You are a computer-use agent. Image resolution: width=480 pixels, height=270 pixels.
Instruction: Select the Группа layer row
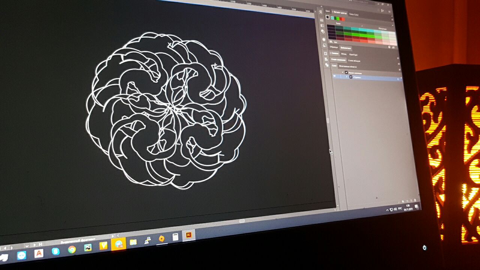click(367, 78)
